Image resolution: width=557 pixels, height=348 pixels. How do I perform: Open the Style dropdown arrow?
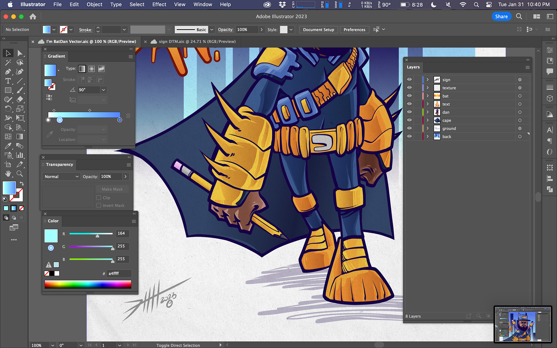pyautogui.click(x=291, y=30)
